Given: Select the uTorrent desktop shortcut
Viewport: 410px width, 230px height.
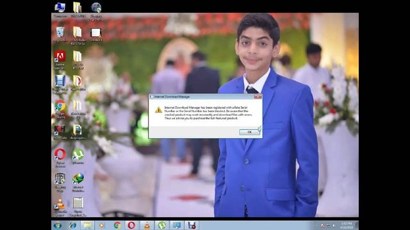Looking at the screenshot, I should pos(78,156).
